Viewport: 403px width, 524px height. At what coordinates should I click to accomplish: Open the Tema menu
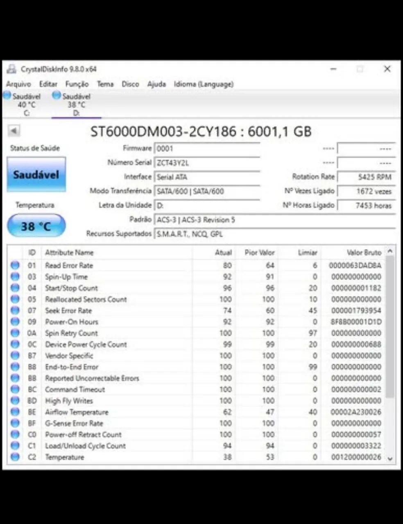(x=105, y=84)
